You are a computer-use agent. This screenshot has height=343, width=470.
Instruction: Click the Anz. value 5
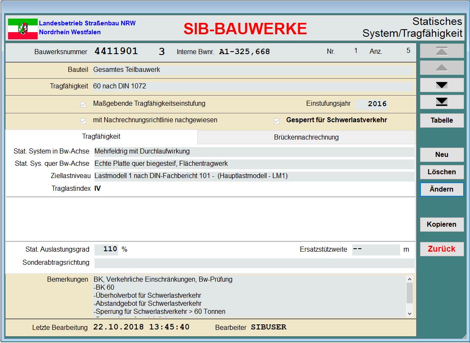(x=408, y=51)
